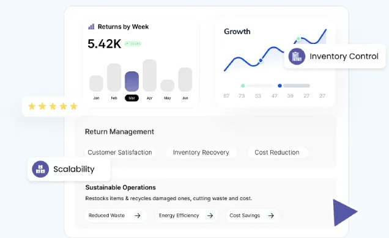
Task: Click the third star in the rating
Action: click(53, 106)
